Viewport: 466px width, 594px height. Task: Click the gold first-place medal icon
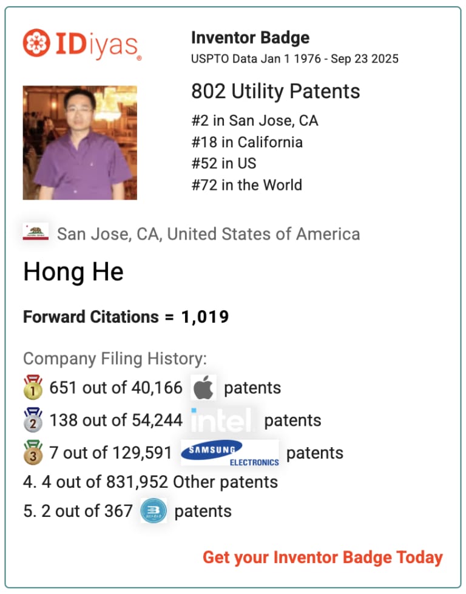click(33, 388)
